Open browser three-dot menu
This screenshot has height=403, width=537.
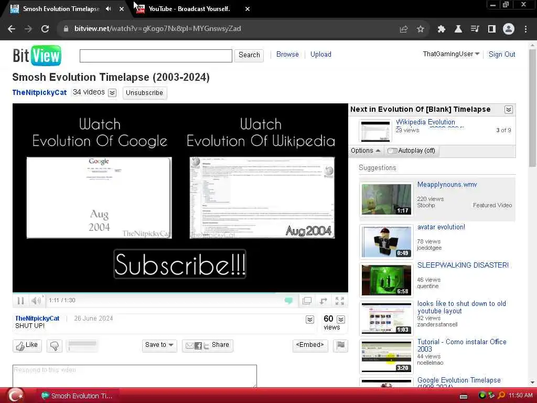coord(525,29)
